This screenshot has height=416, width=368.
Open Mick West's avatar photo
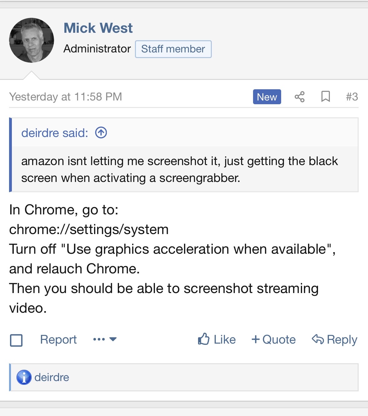(x=32, y=40)
